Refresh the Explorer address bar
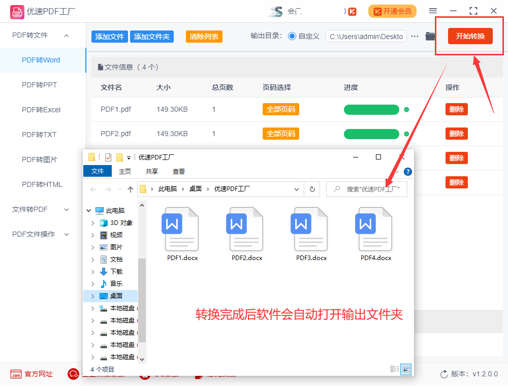The height and width of the screenshot is (386, 508). point(312,189)
